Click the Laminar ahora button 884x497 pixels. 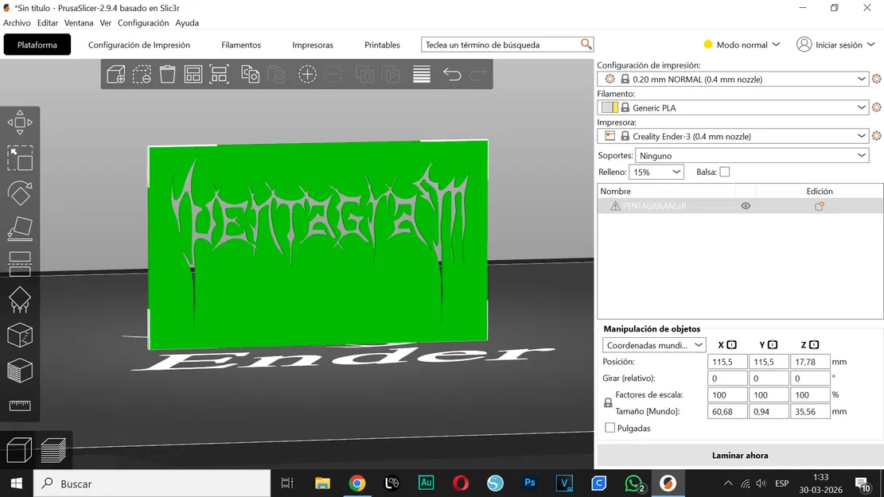(x=740, y=455)
